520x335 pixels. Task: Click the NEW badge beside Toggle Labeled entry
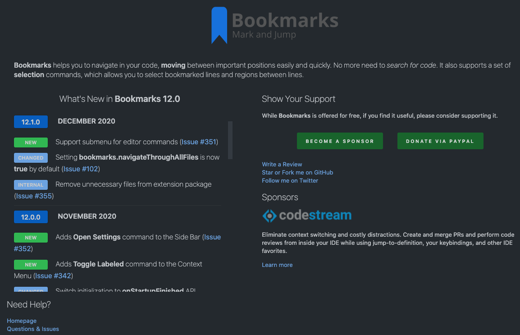click(31, 264)
